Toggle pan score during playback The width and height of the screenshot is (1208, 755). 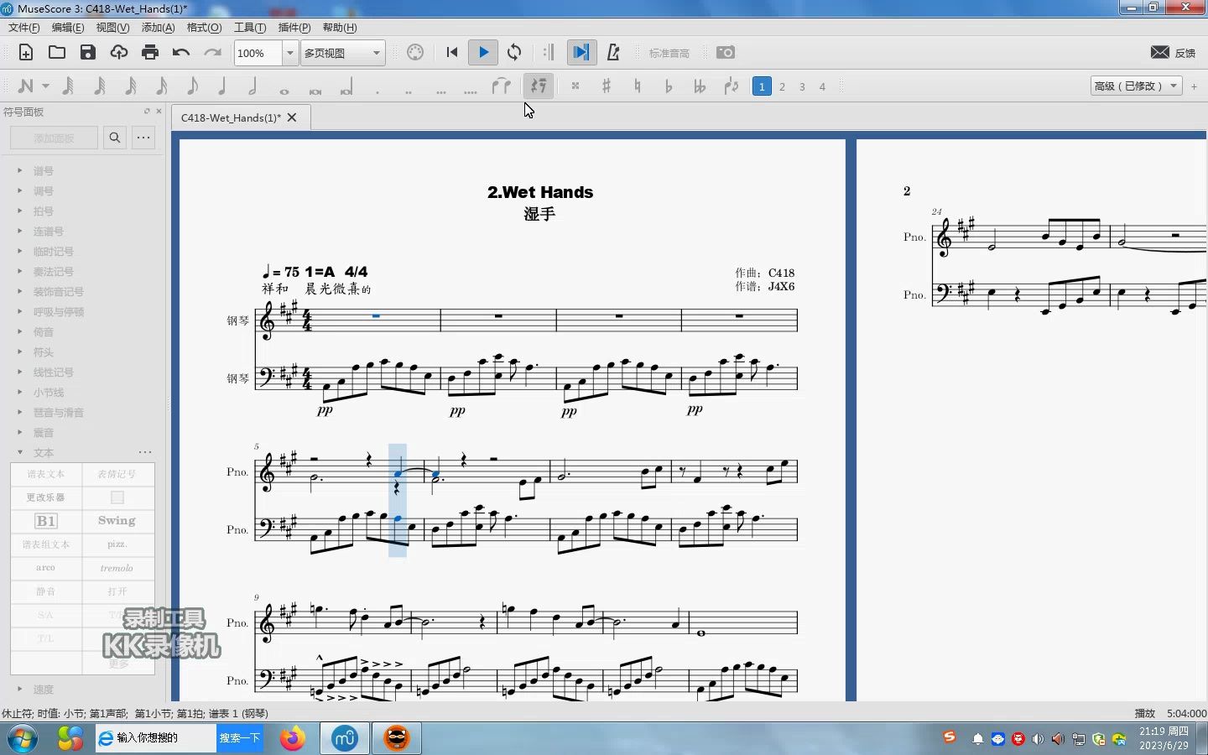click(x=581, y=53)
